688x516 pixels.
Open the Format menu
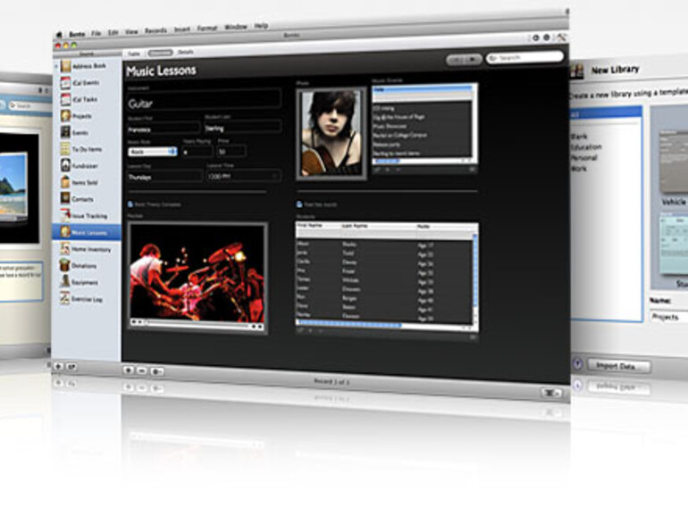(x=207, y=29)
